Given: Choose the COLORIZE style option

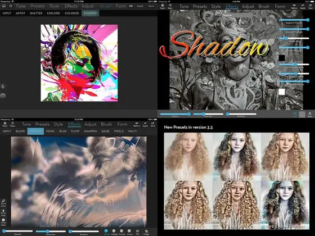Looking at the screenshot, I should tap(72, 13).
